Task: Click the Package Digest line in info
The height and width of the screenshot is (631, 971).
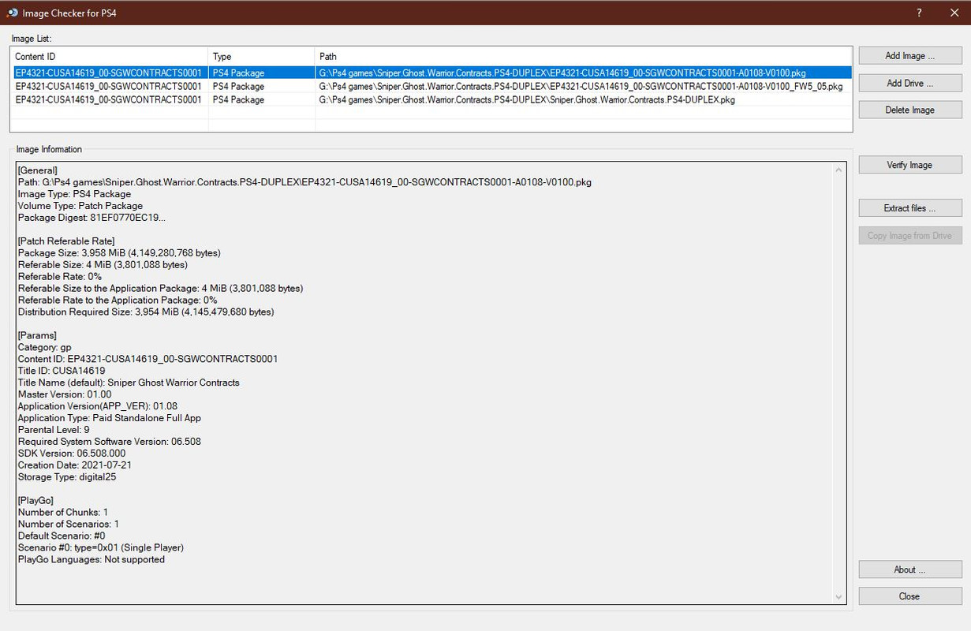Action: [91, 218]
